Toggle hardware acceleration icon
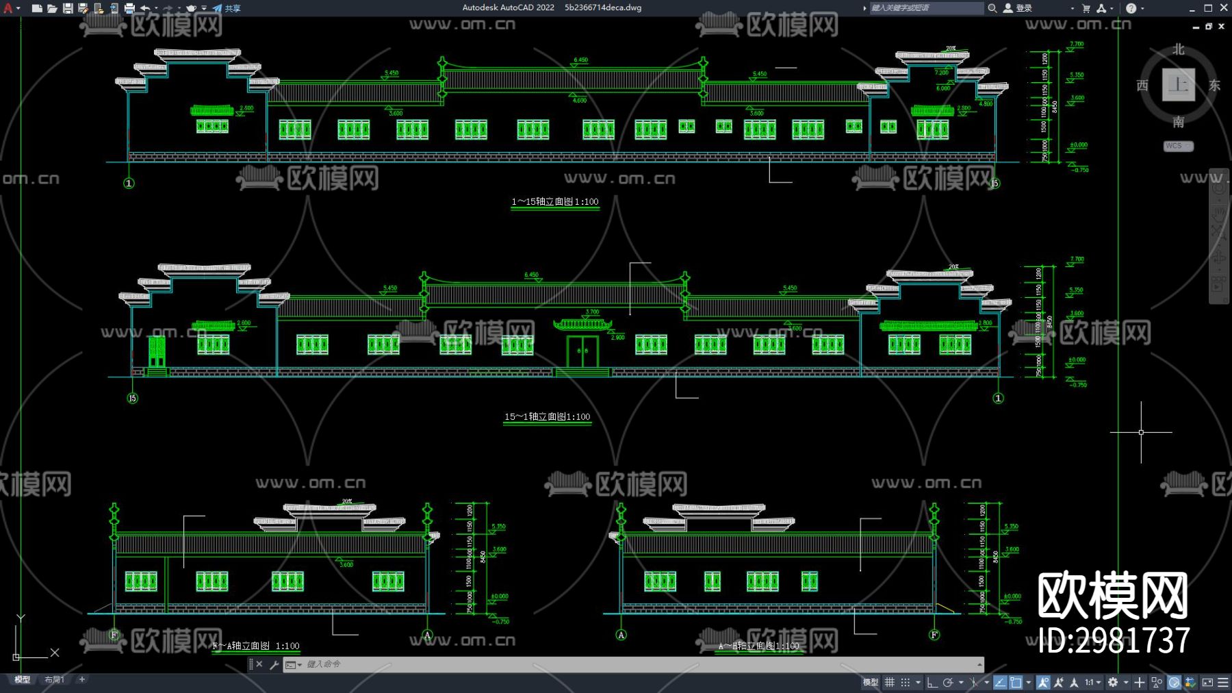The width and height of the screenshot is (1232, 693). pos(1175,682)
